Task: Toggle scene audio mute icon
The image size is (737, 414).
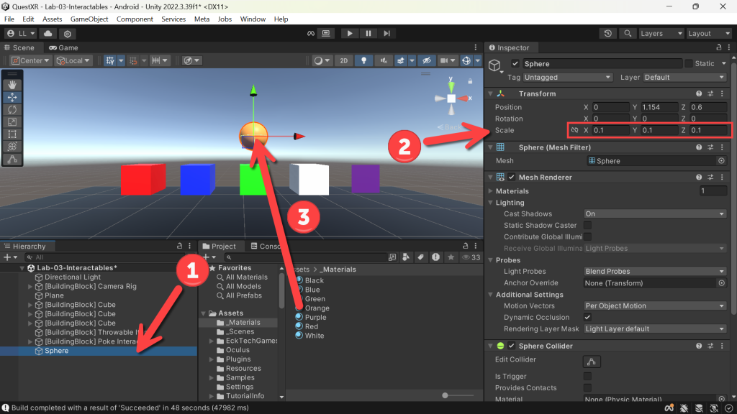Action: pos(384,60)
